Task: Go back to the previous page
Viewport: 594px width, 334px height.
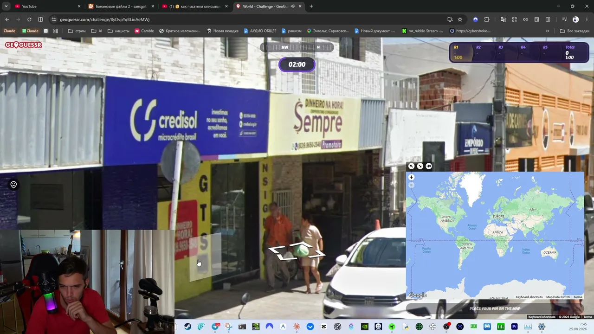Action: tap(7, 19)
